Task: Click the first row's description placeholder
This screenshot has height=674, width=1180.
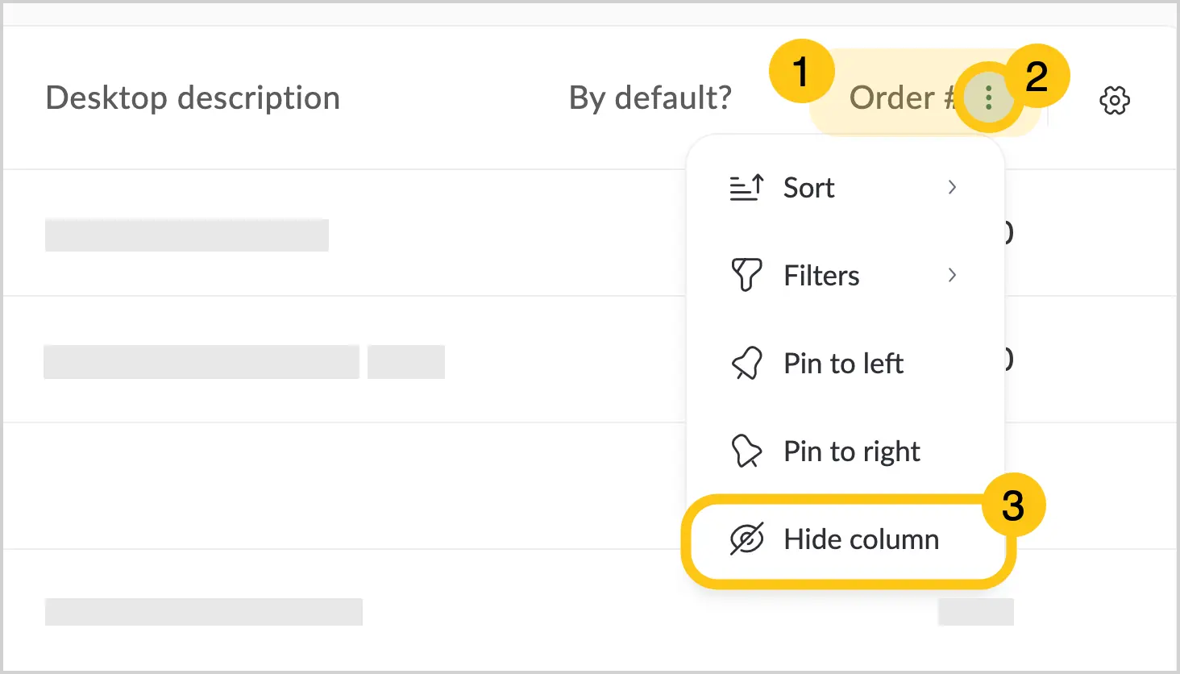Action: point(187,235)
